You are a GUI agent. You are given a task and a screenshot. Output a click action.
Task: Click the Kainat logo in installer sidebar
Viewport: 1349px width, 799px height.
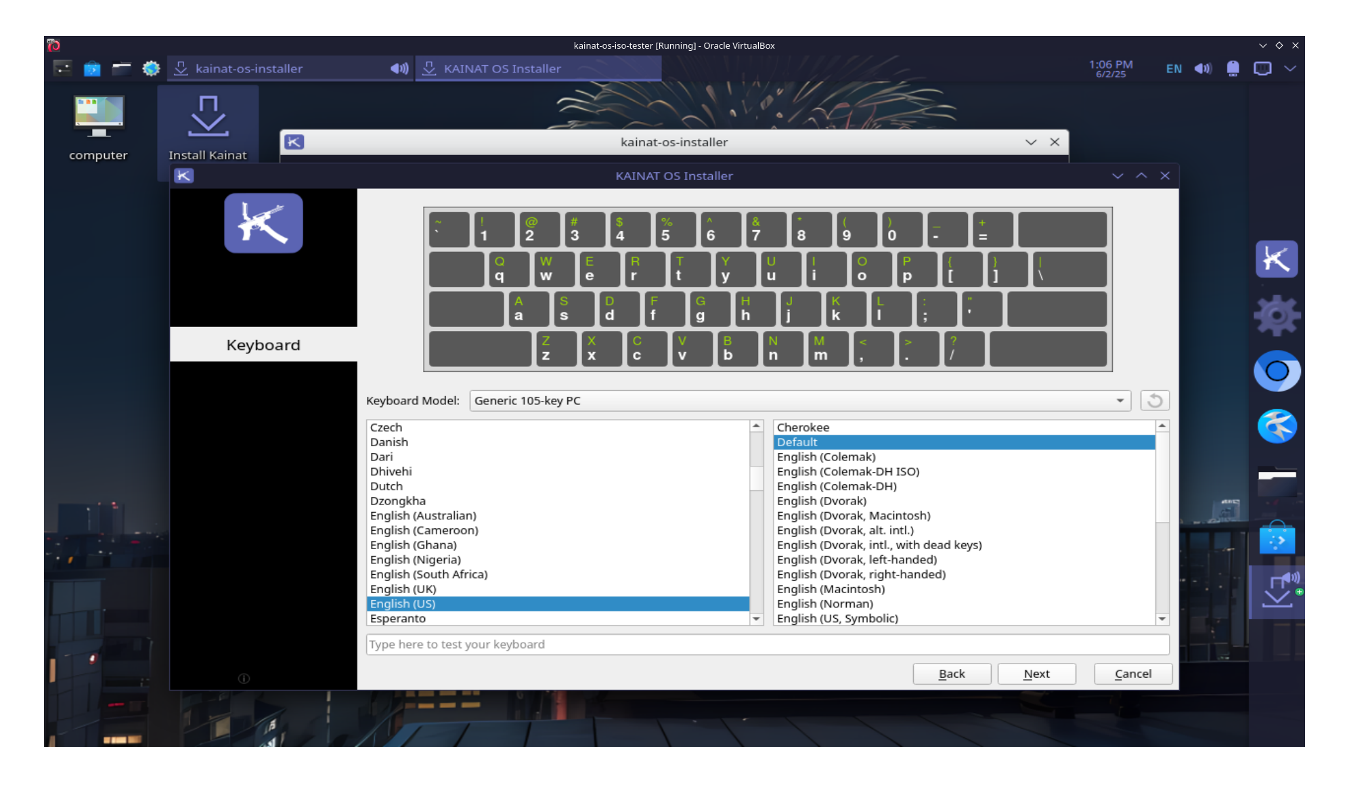[x=263, y=223]
